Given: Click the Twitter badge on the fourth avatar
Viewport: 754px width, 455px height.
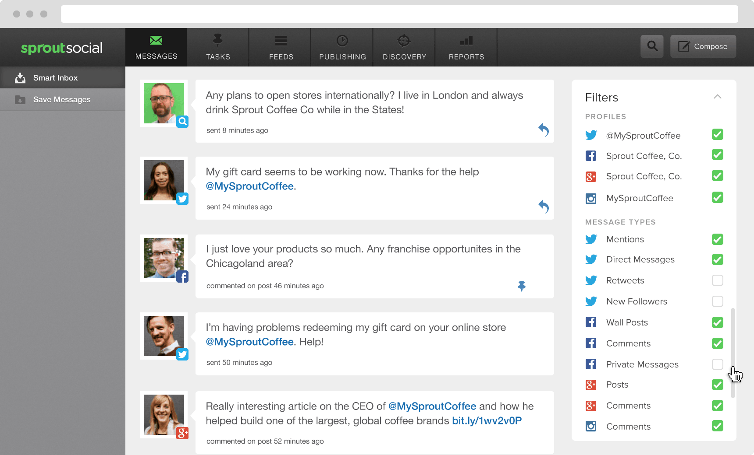Looking at the screenshot, I should [182, 354].
